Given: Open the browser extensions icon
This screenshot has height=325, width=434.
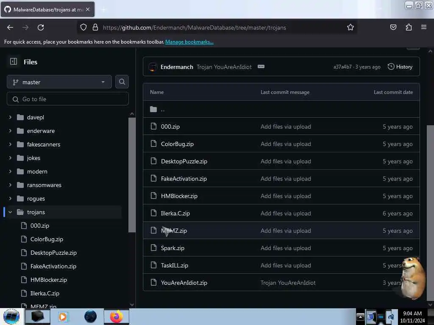Looking at the screenshot, I should tap(409, 27).
